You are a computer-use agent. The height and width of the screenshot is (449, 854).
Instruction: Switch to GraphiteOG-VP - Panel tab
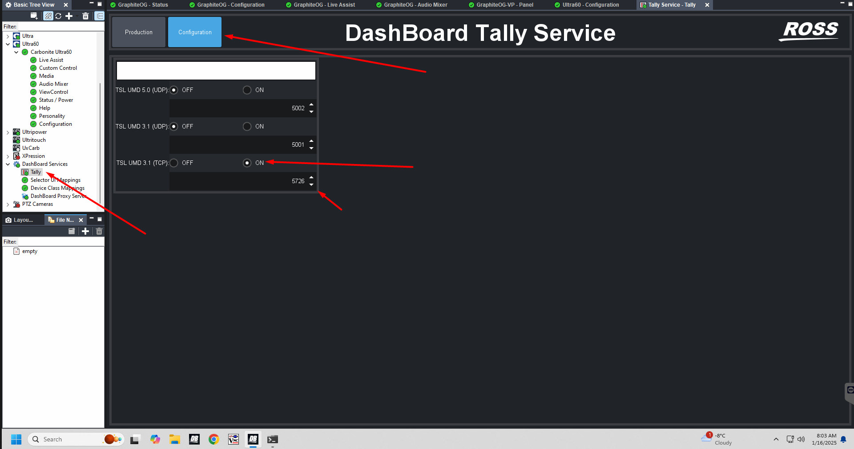point(501,5)
